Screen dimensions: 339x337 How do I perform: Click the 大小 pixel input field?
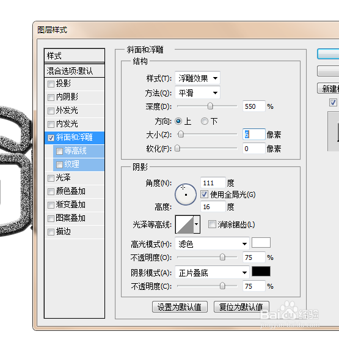[254, 135]
